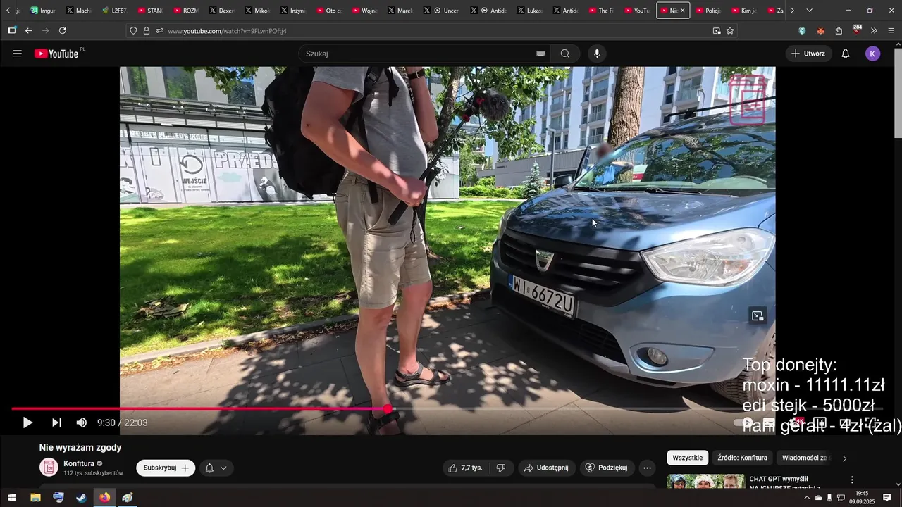Share the video via Udostępnij
The width and height of the screenshot is (902, 507).
(546, 468)
